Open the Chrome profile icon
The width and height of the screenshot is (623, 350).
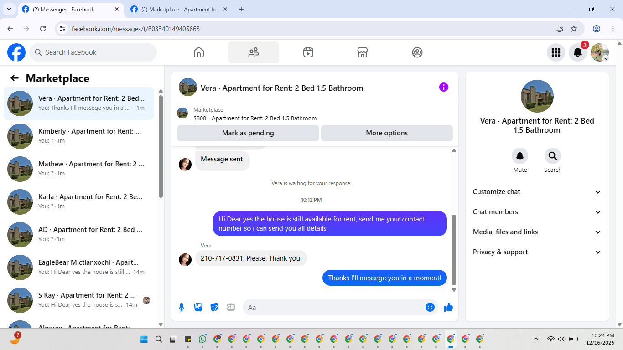click(x=597, y=29)
